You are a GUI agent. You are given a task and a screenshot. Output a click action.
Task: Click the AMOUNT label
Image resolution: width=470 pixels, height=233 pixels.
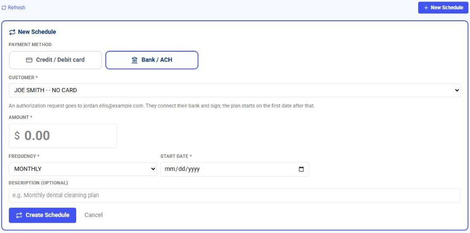pos(20,118)
